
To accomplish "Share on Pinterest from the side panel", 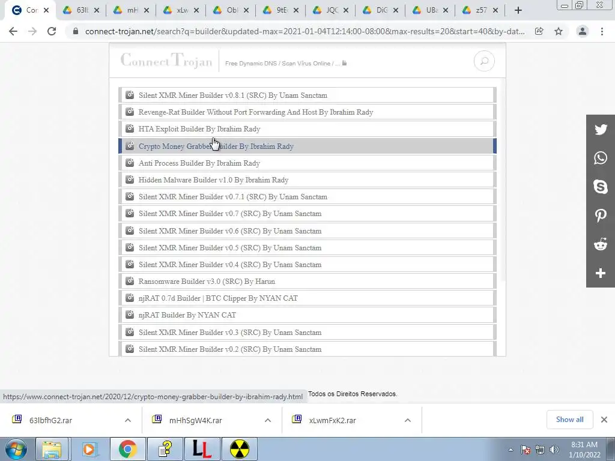I will click(x=601, y=215).
